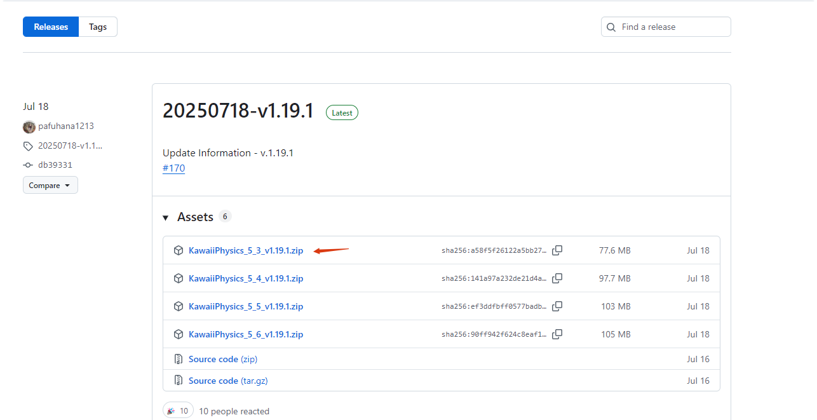Image resolution: width=817 pixels, height=420 pixels.
Task: Click package icon beside KawaiiPhysics_5_6_v1.19.1.zip
Action: [179, 334]
